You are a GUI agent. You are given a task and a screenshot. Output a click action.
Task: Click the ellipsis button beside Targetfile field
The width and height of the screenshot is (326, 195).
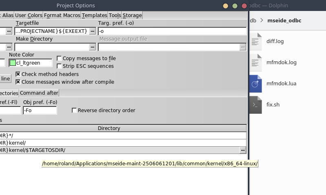[93, 31]
